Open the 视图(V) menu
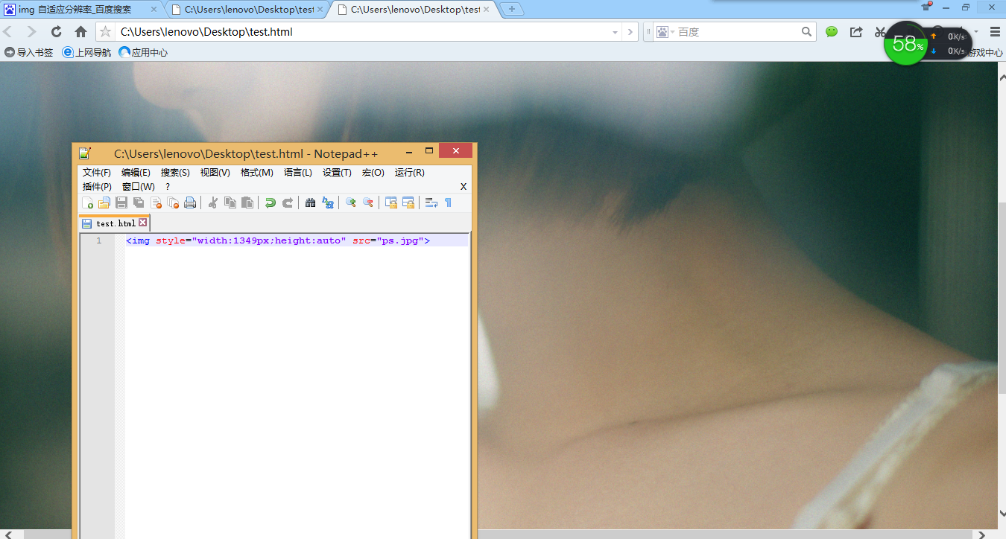This screenshot has width=1006, height=539. [215, 173]
